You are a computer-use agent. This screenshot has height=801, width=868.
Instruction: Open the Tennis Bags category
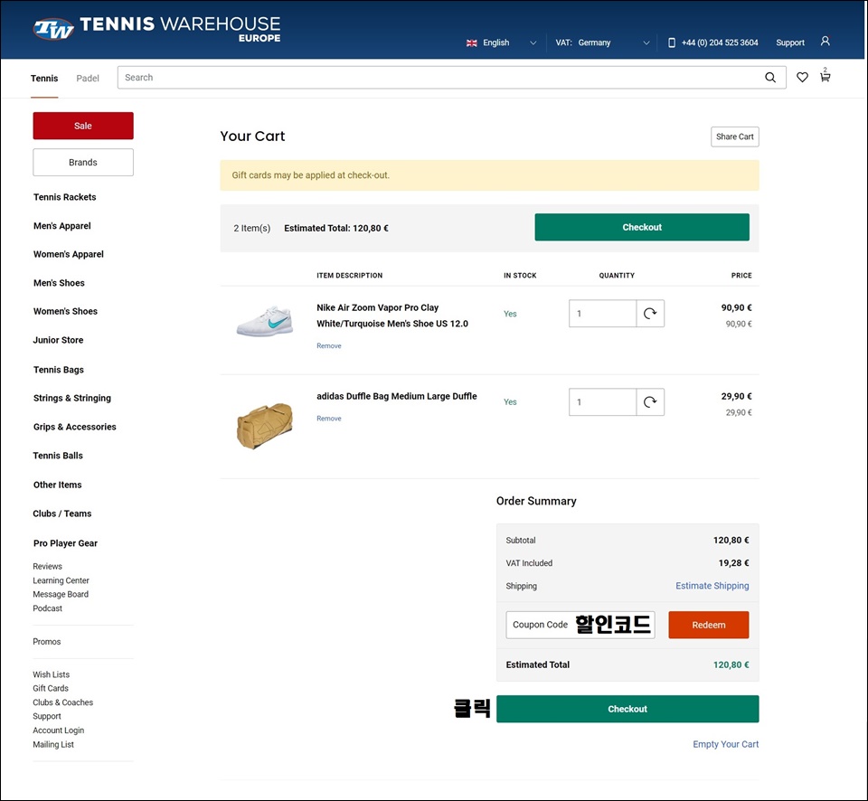tap(59, 369)
